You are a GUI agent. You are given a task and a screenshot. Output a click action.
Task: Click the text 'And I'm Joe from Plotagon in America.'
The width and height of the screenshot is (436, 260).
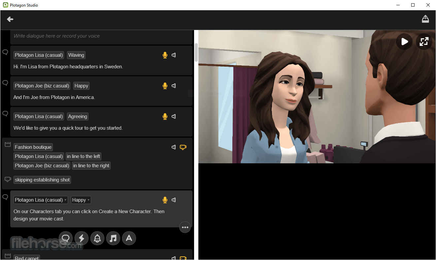[54, 97]
